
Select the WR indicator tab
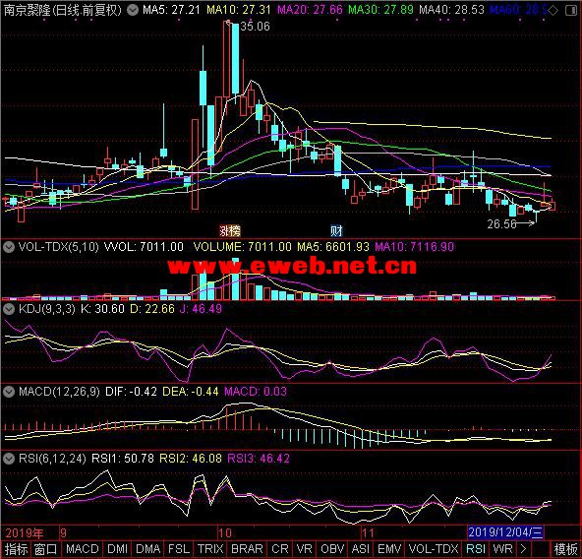point(502,549)
